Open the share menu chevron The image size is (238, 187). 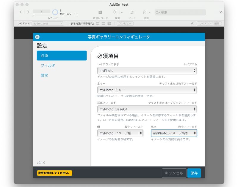pos(150,12)
